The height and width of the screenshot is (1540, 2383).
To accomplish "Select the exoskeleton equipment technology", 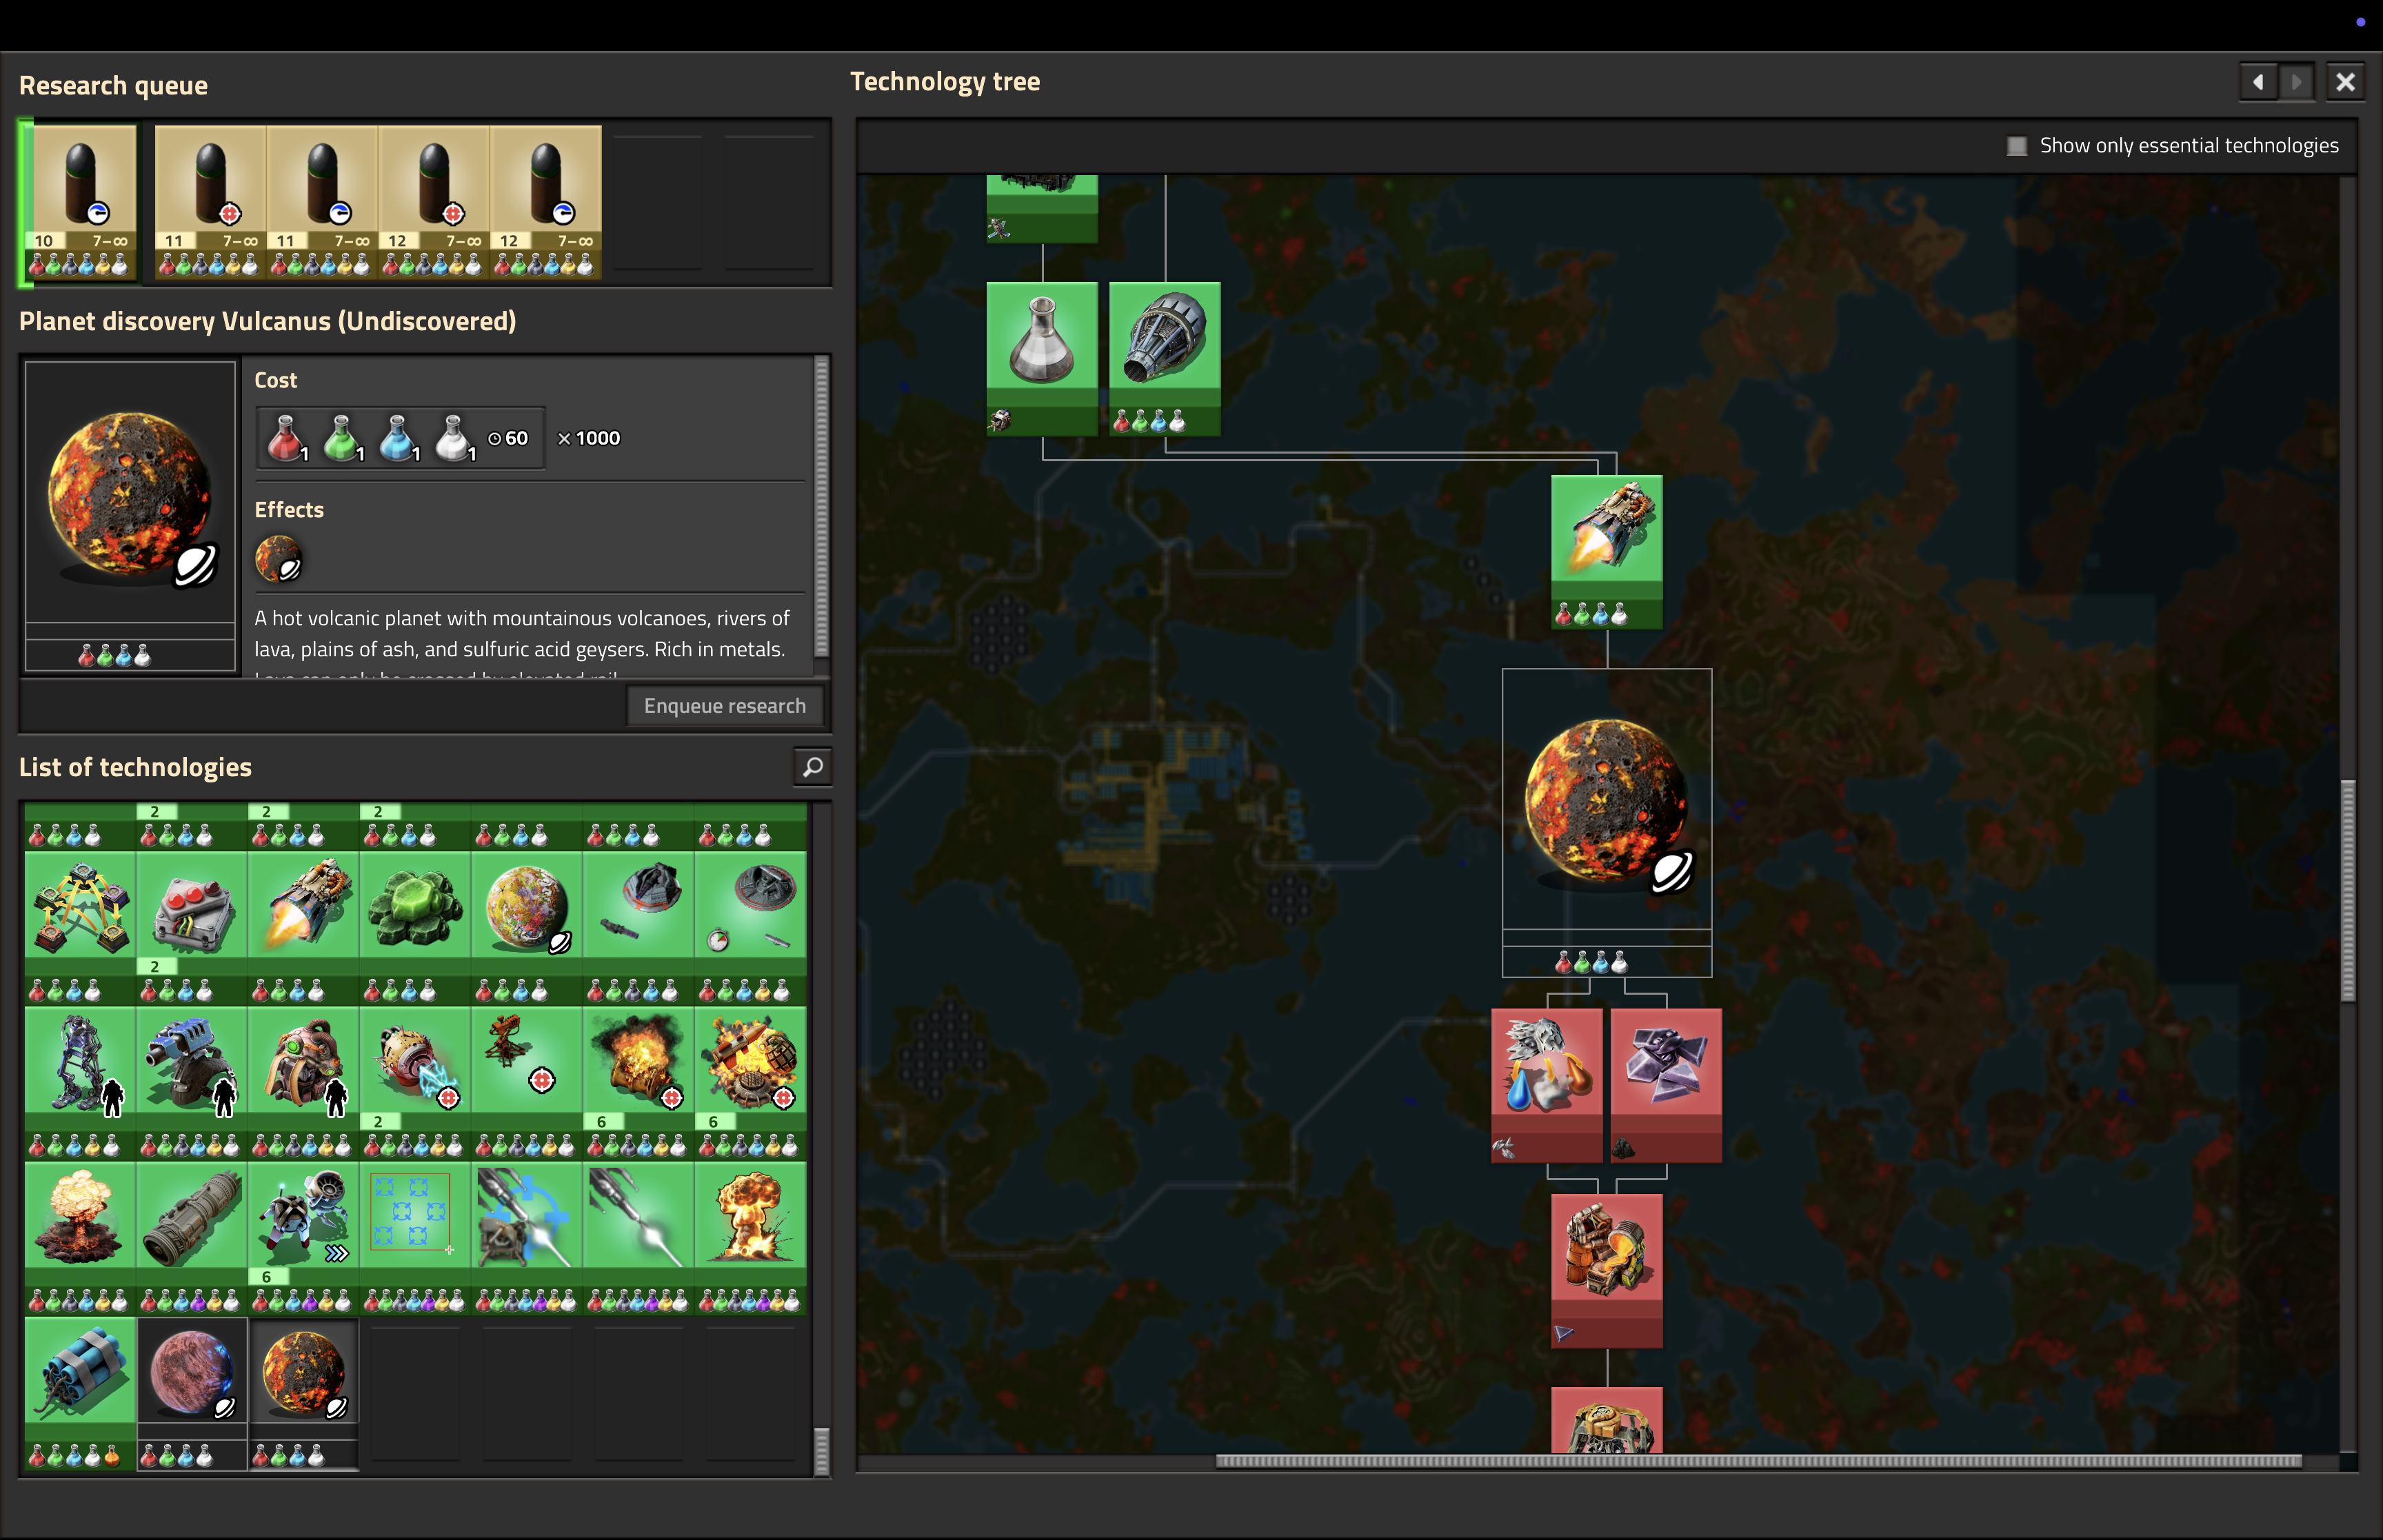I will point(80,1083).
